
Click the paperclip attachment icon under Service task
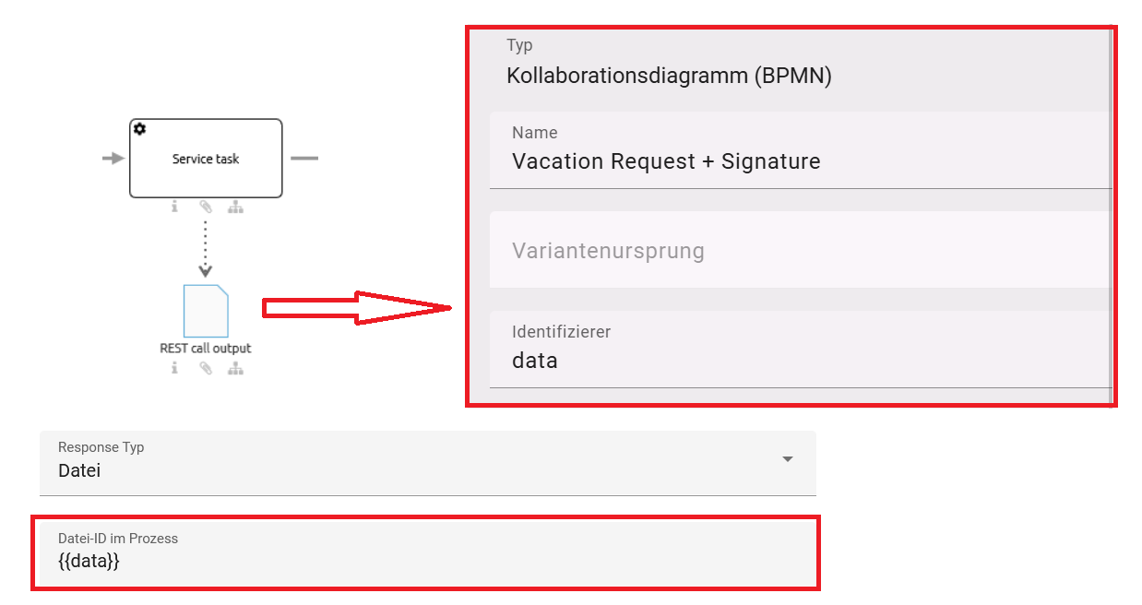pos(205,207)
